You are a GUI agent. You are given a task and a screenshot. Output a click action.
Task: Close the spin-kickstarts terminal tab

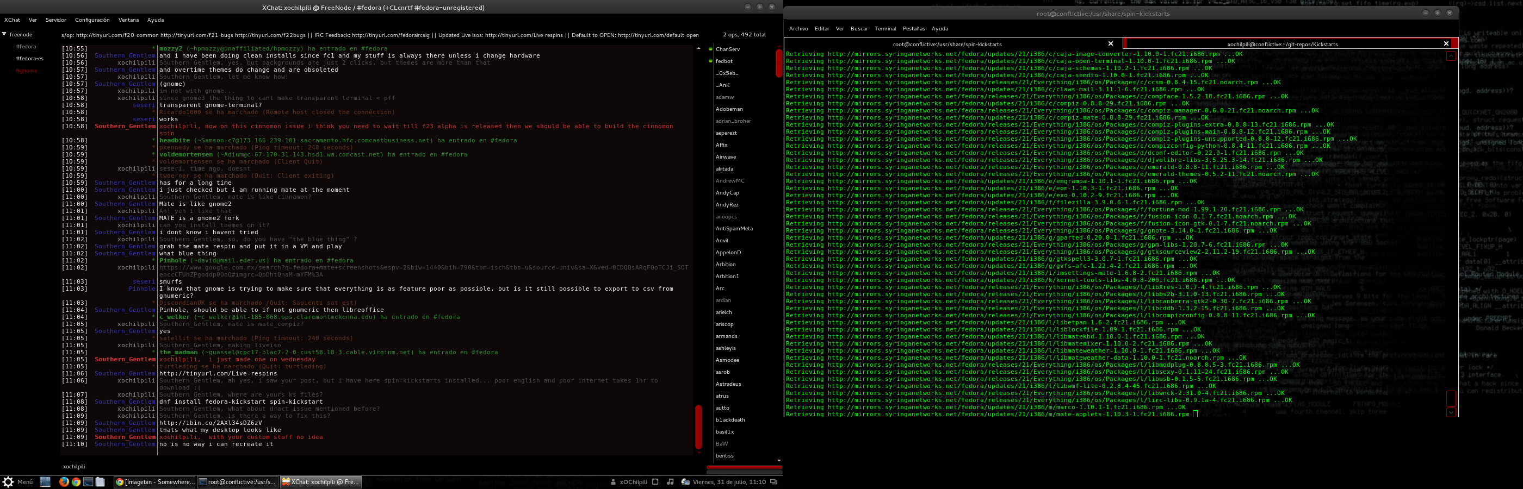[1110, 43]
